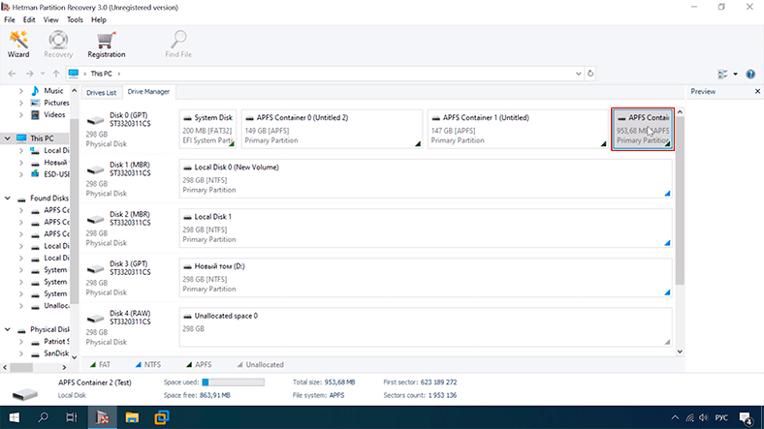Launch the Wizard tool
The image size is (764, 429).
tap(18, 45)
